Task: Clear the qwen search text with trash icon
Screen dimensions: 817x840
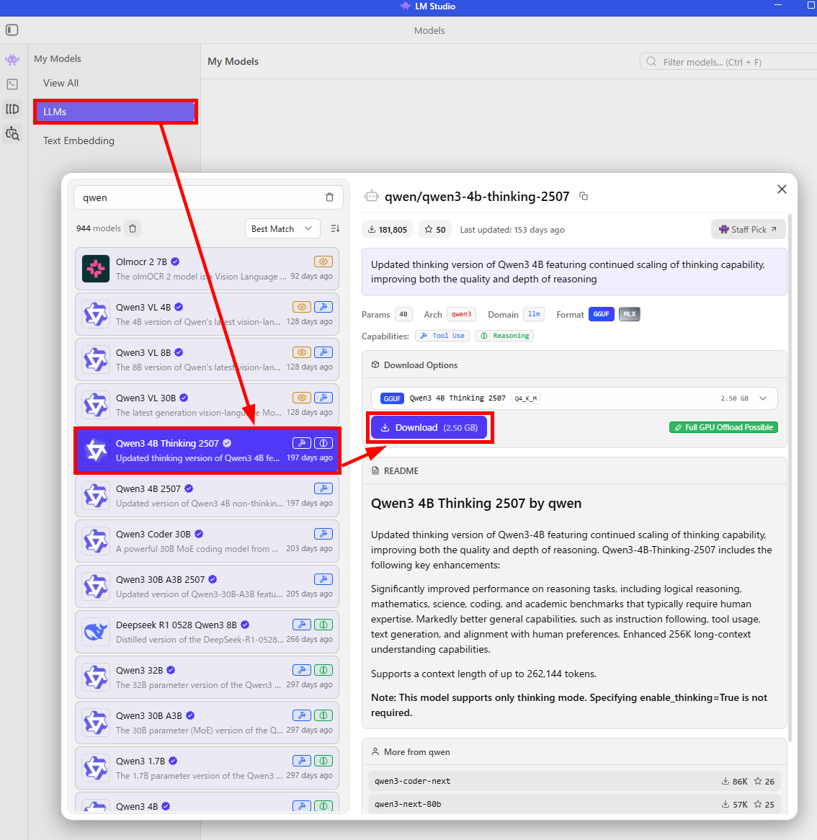Action: (329, 197)
